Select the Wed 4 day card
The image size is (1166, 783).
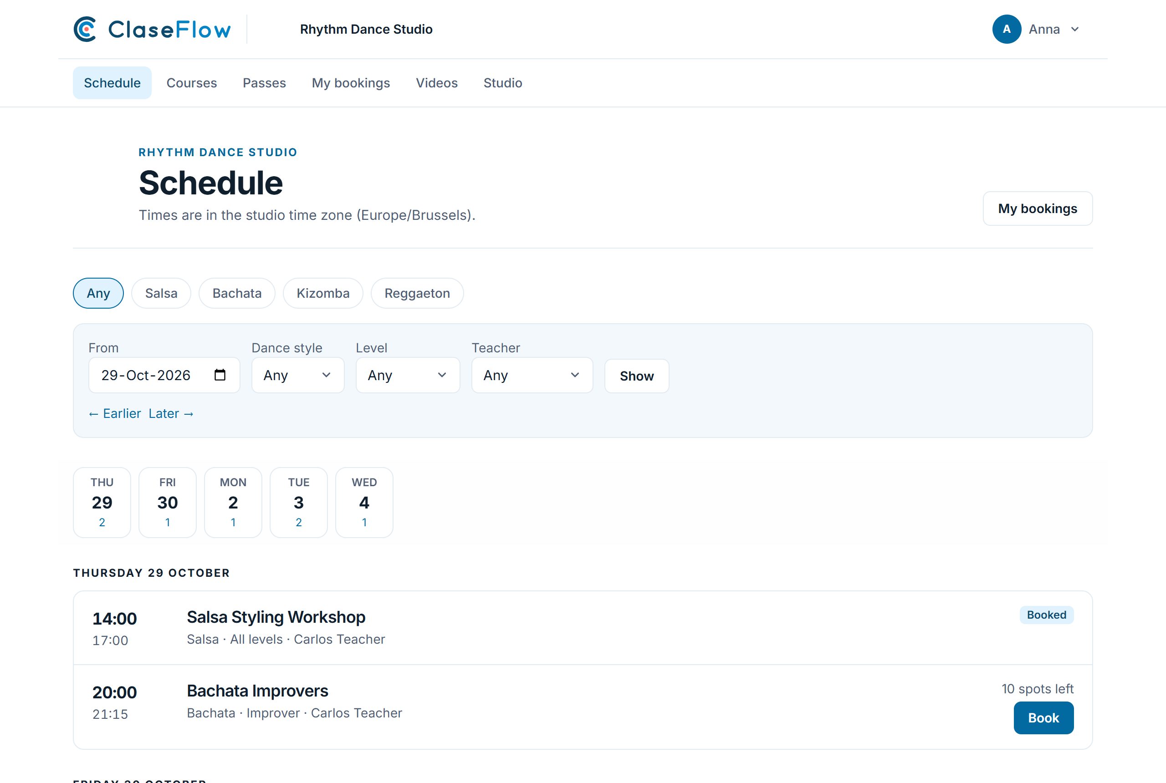[x=364, y=503]
